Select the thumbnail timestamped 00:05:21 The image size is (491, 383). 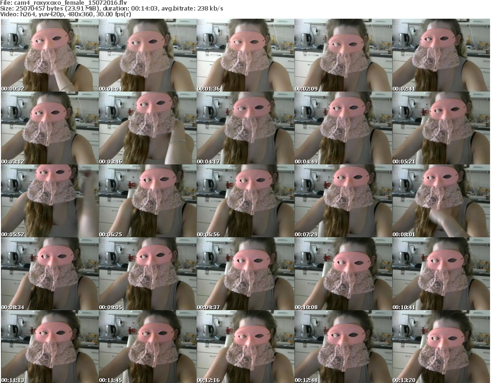(441, 128)
